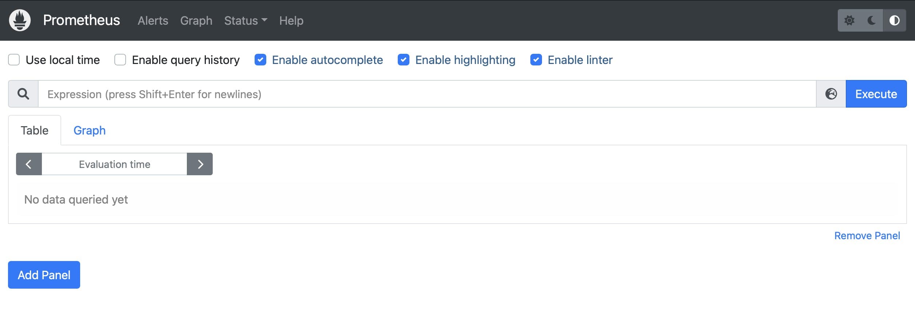Screen dimensions: 915x317
Task: Select the auto theme contrast icon
Action: [895, 20]
